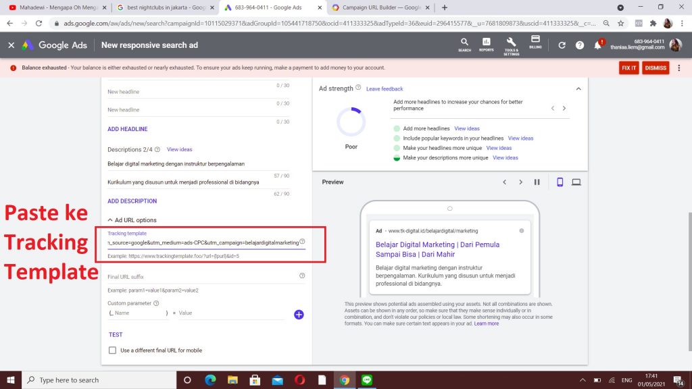
Task: Open the Google Ads Search tool
Action: coord(464,43)
